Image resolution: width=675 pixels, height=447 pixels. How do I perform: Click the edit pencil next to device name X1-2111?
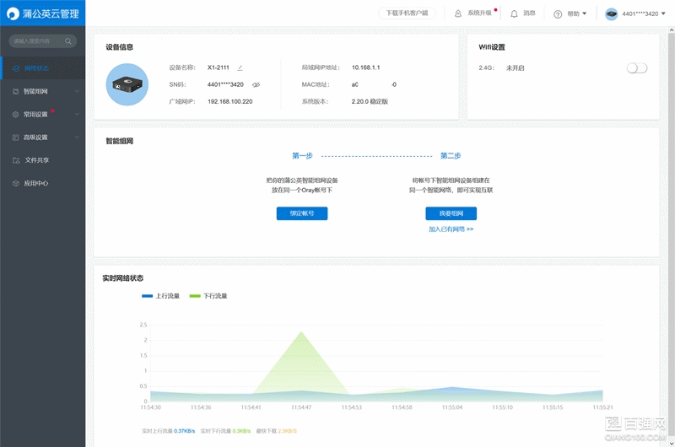[x=240, y=67]
